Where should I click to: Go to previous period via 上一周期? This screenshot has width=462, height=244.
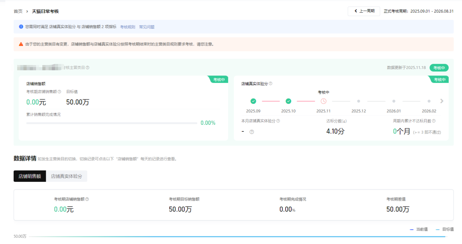pos(364,11)
